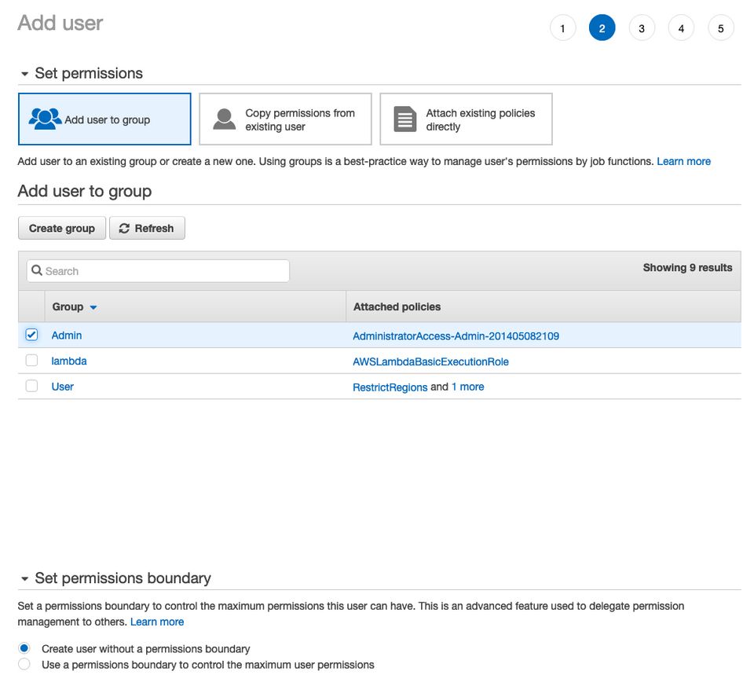
Task: Return to step 1 of the wizard
Action: click(562, 28)
